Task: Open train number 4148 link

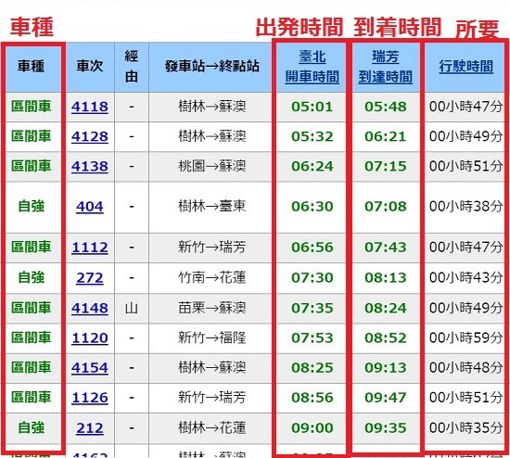Action: [90, 309]
